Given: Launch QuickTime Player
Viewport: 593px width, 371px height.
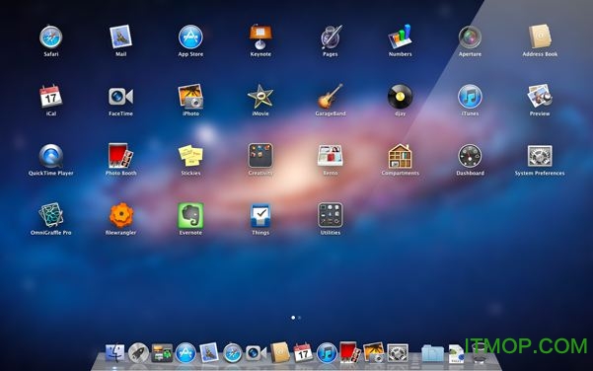Looking at the screenshot, I should pyautogui.click(x=50, y=156).
